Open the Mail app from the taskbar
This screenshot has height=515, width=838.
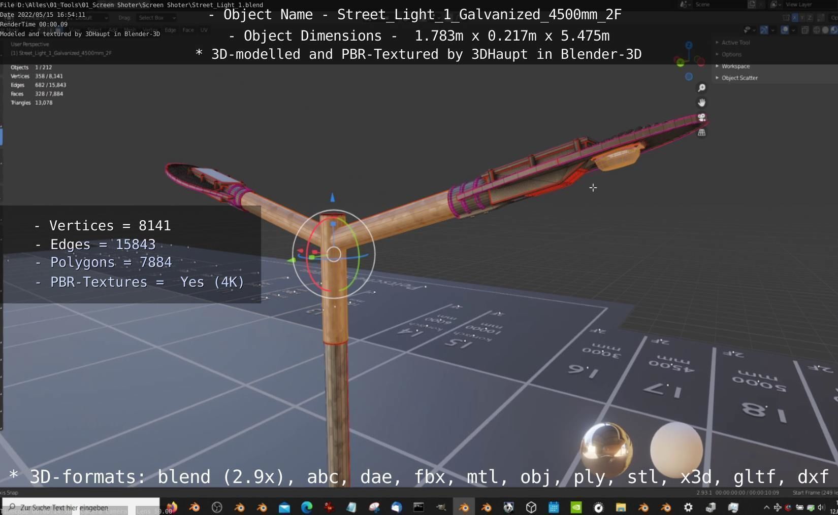tap(284, 507)
